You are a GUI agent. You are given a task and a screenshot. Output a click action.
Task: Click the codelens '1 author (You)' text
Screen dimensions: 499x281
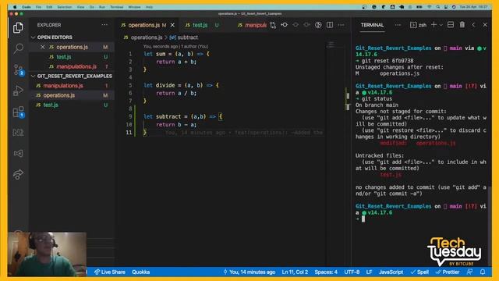coord(194,46)
